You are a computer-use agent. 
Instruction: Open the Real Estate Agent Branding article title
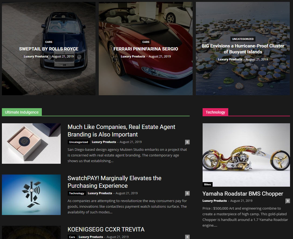pyautogui.click(x=121, y=131)
